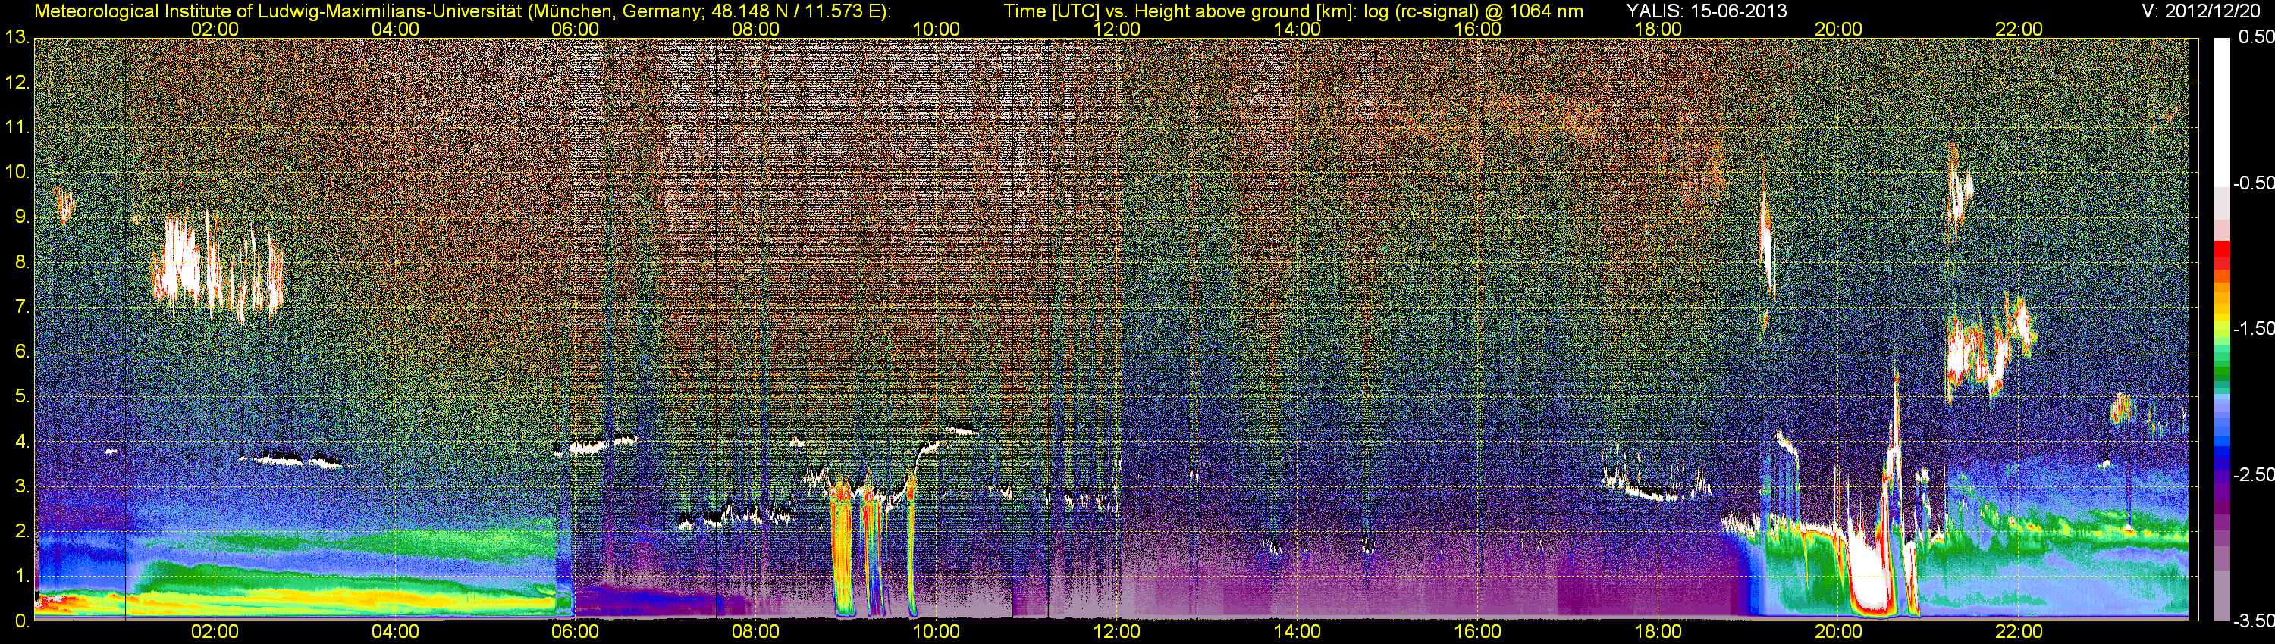Click the 22:00 label on bottom time axis
Screen dimensions: 2275x644
(x=2019, y=632)
